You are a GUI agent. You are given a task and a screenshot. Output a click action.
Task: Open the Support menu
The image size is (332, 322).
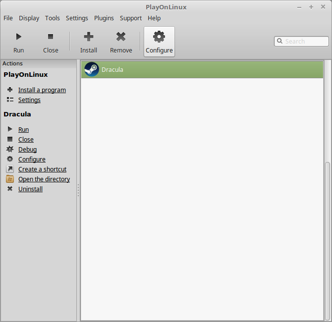coord(131,18)
